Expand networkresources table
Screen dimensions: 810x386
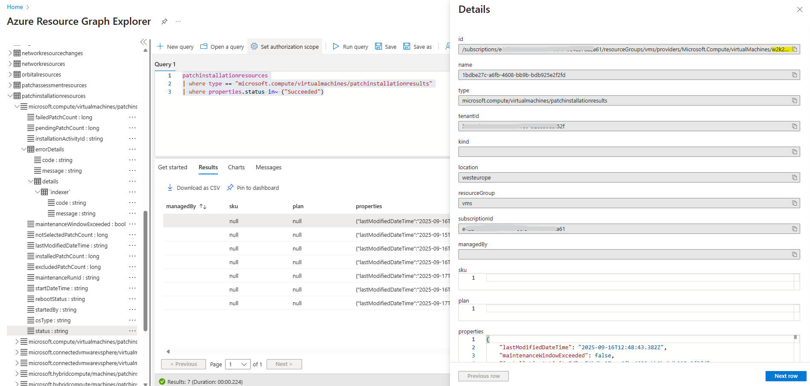click(x=10, y=64)
